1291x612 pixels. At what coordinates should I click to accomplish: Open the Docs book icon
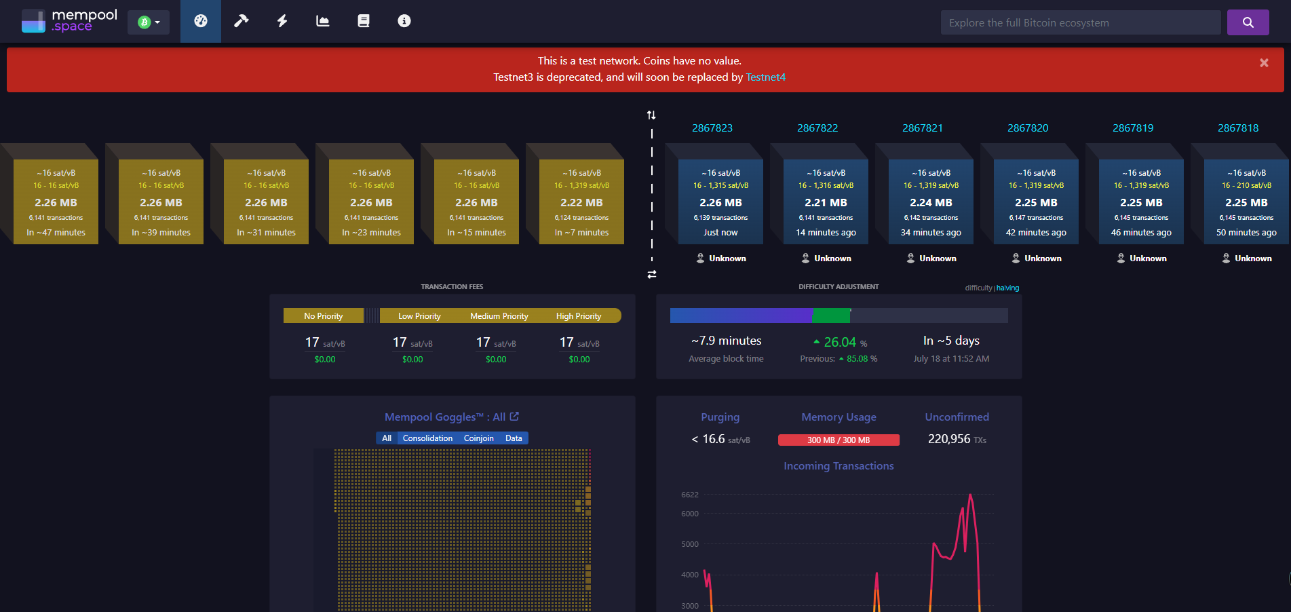(364, 21)
